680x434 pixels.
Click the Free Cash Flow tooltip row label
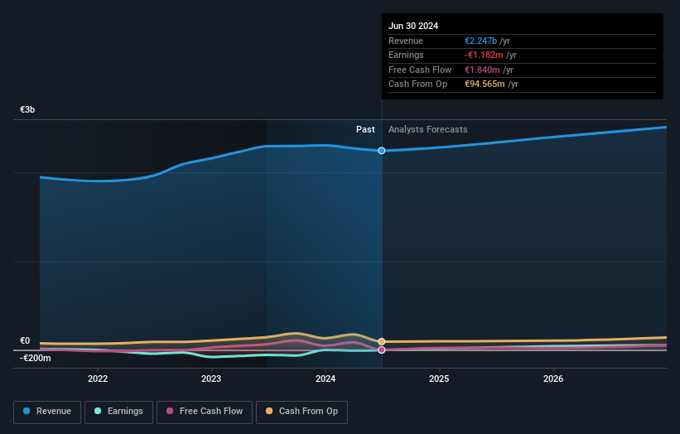tap(420, 70)
